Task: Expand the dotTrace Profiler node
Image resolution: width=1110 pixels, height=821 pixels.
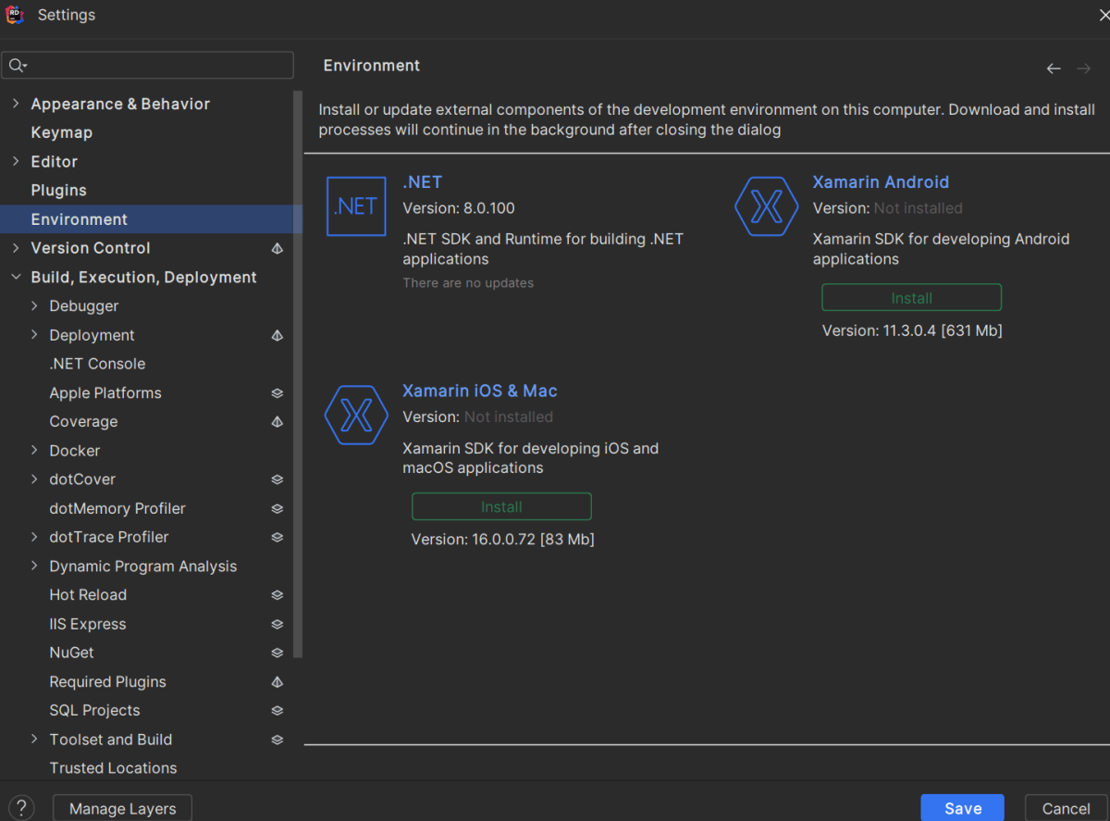Action: [34, 537]
